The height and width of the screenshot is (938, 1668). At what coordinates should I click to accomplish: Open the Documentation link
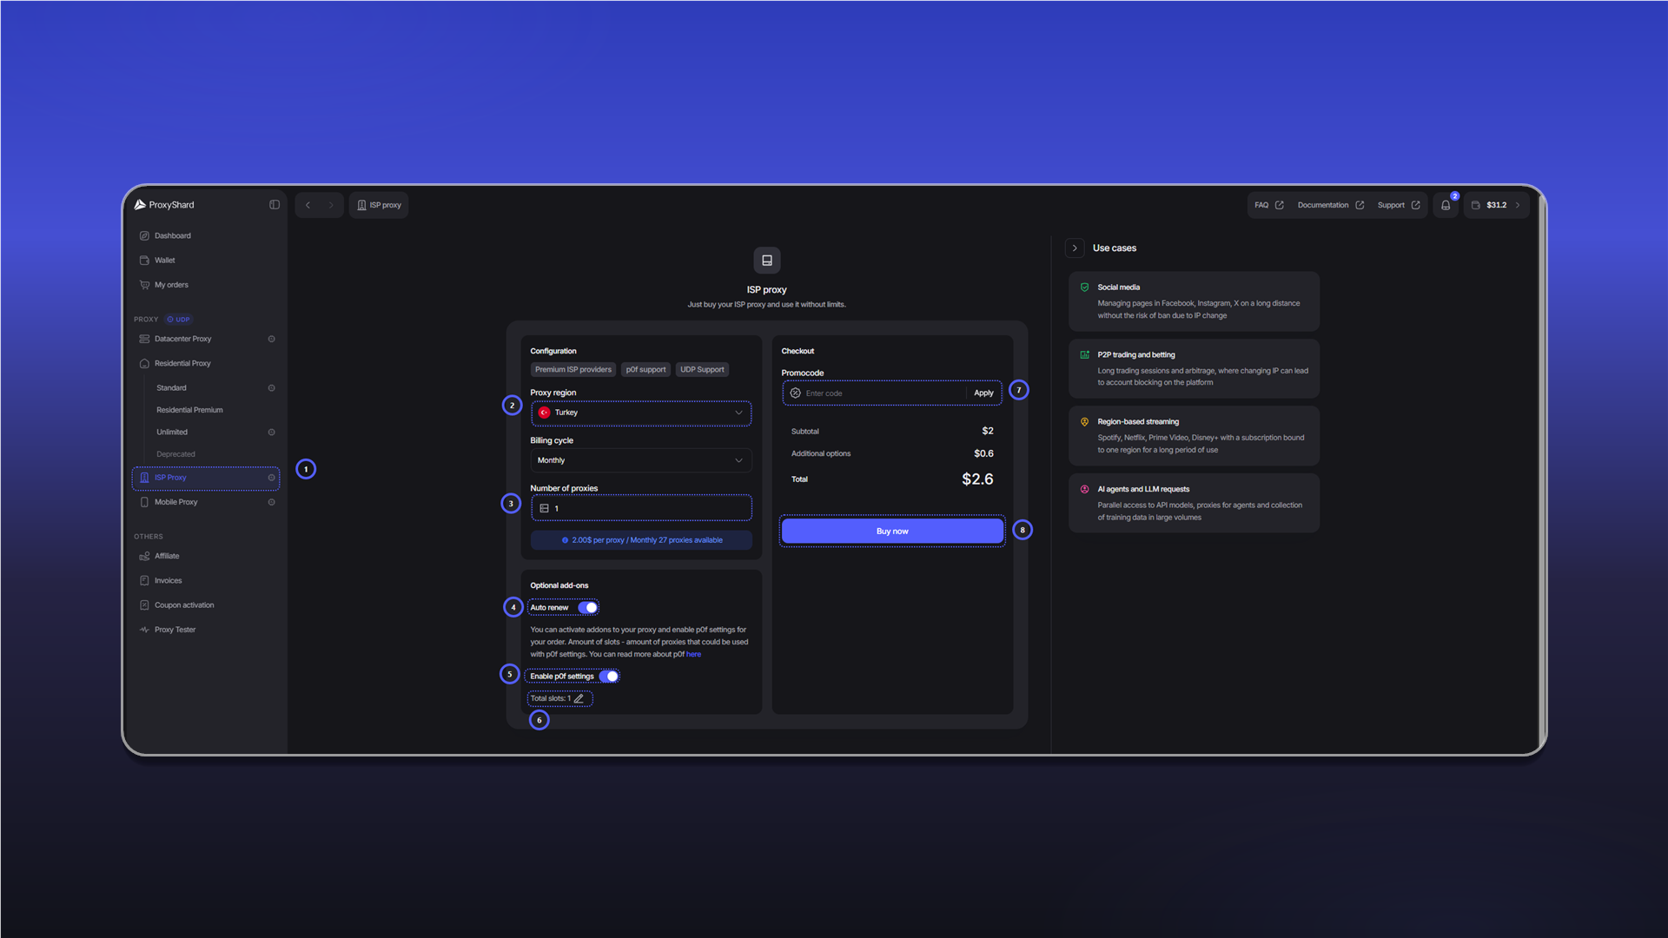point(1331,205)
